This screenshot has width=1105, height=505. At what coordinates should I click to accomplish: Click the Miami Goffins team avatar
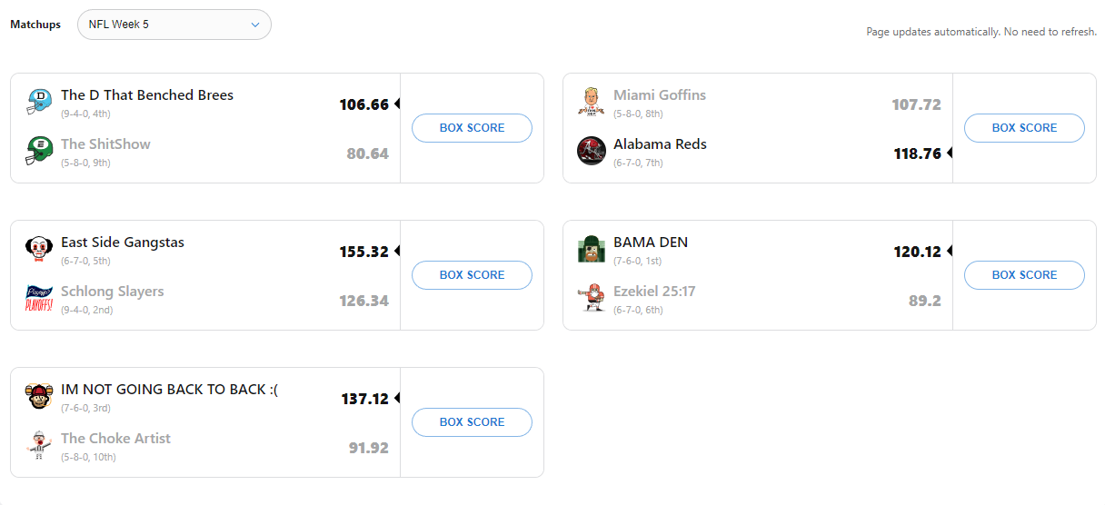[x=592, y=102]
